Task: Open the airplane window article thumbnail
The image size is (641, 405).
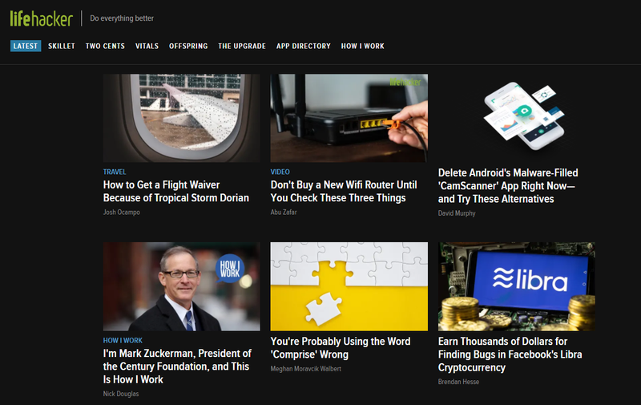Action: pyautogui.click(x=182, y=118)
